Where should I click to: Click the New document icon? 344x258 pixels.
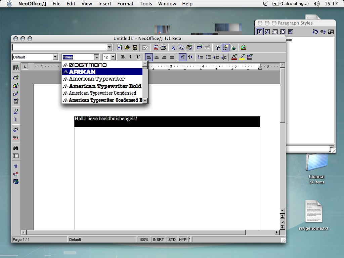tap(120, 47)
